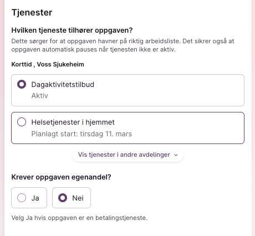Click the Hvilken tjeneste tilhører oppgaven? heading
Viewport: 255px width, 236px height.
click(72, 30)
